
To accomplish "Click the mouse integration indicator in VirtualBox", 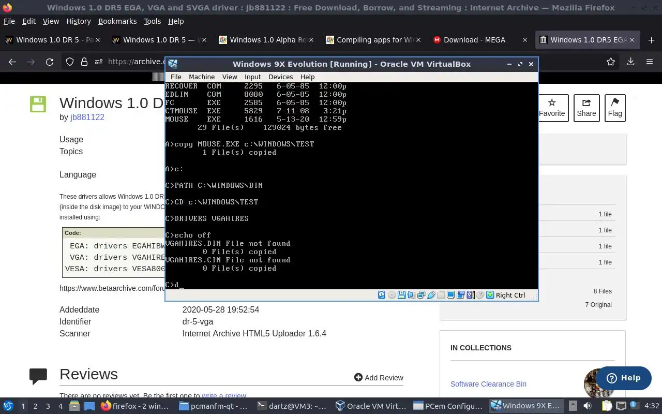I will coord(480,295).
